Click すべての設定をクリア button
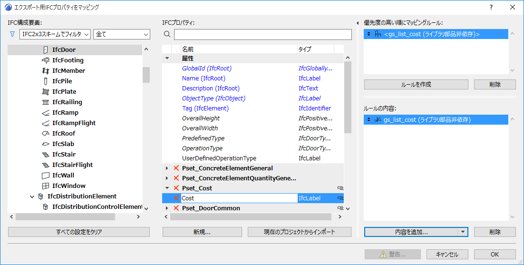 coord(79,232)
